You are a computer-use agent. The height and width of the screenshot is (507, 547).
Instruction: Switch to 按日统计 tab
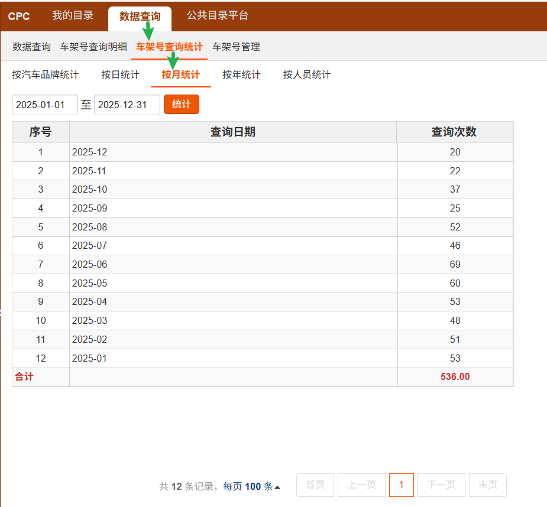[120, 74]
